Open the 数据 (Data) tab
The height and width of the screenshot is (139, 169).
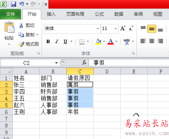(x=119, y=14)
